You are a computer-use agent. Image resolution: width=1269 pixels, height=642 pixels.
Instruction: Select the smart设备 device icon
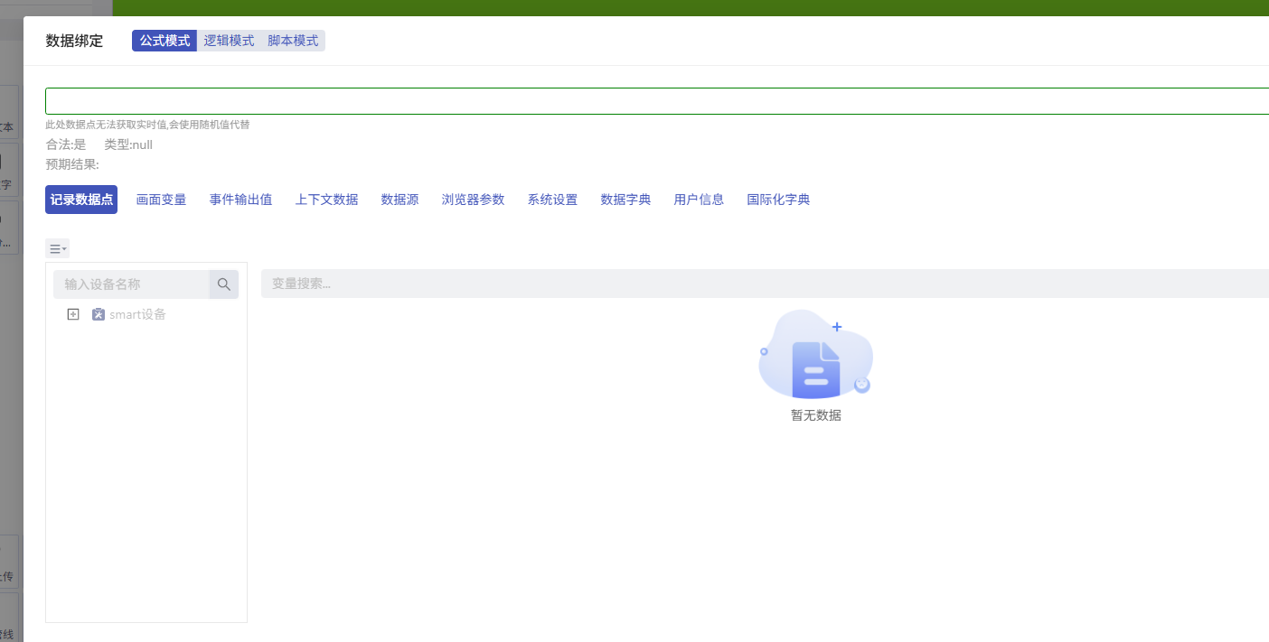click(99, 314)
